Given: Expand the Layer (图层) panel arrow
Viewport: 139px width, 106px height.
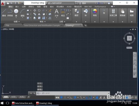Looking at the screenshot, I should [x=76, y=22].
